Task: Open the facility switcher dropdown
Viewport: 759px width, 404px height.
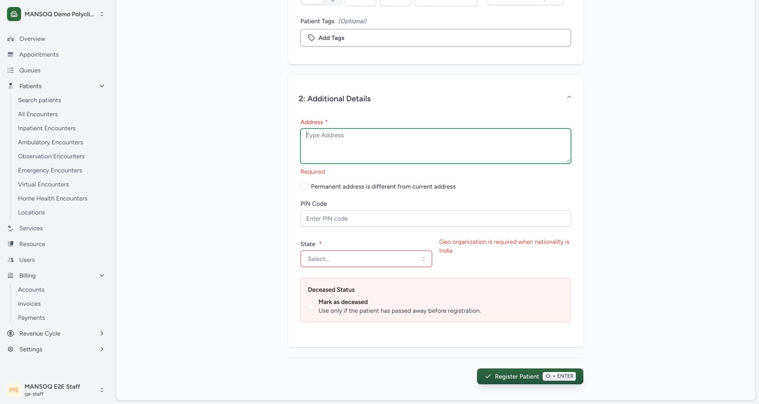Action: click(x=102, y=14)
